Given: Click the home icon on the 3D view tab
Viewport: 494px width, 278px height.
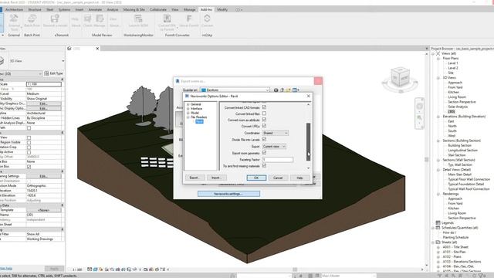Looking at the screenshot, I should pos(69,49).
